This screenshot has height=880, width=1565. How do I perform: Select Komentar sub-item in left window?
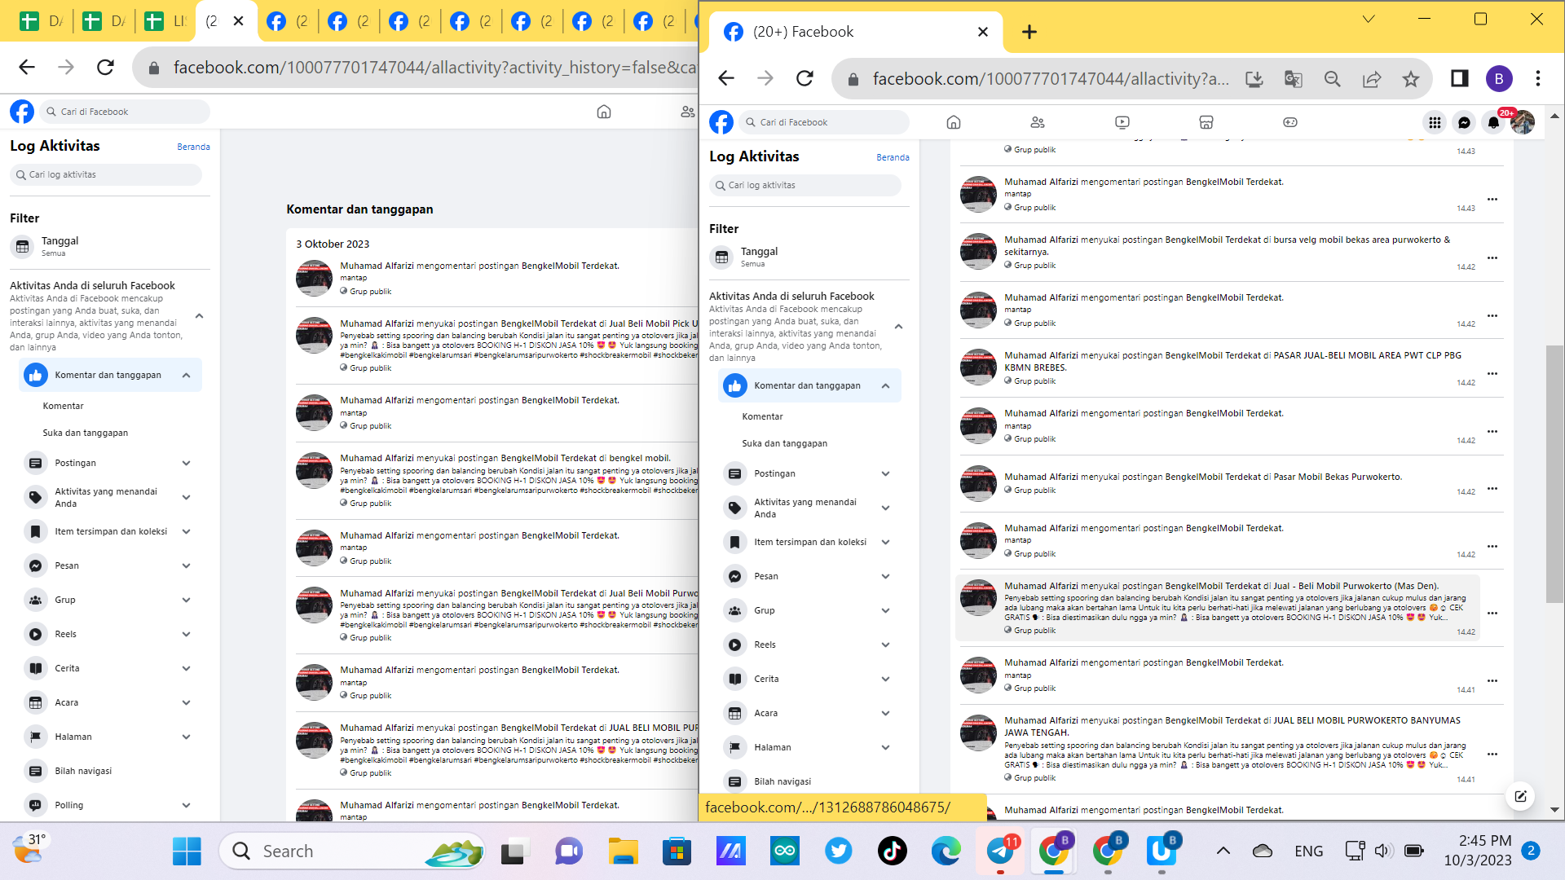64,407
